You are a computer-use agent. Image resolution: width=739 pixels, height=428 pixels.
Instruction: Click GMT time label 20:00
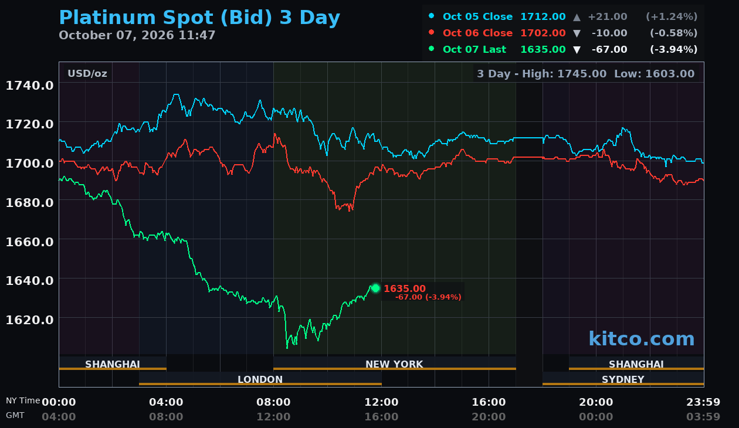click(489, 417)
